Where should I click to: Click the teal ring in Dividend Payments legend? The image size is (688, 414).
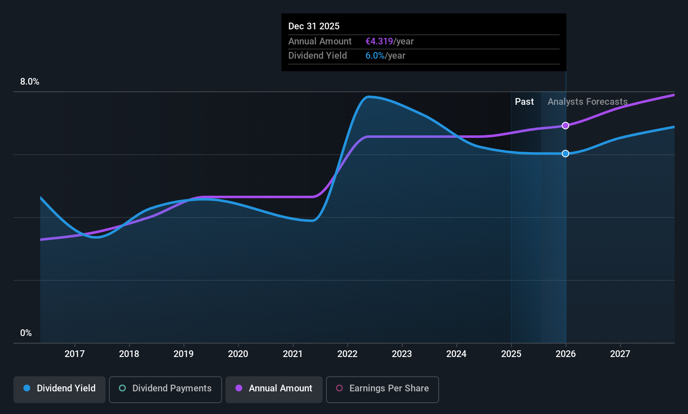(x=122, y=388)
